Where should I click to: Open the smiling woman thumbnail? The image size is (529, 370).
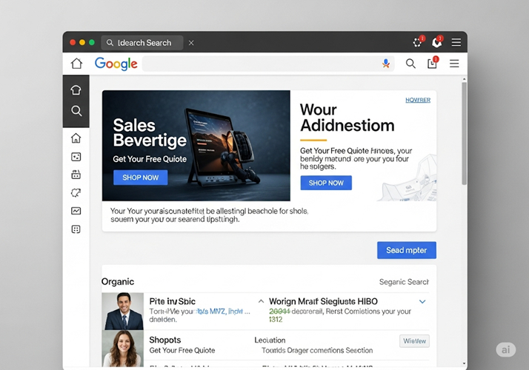123,348
